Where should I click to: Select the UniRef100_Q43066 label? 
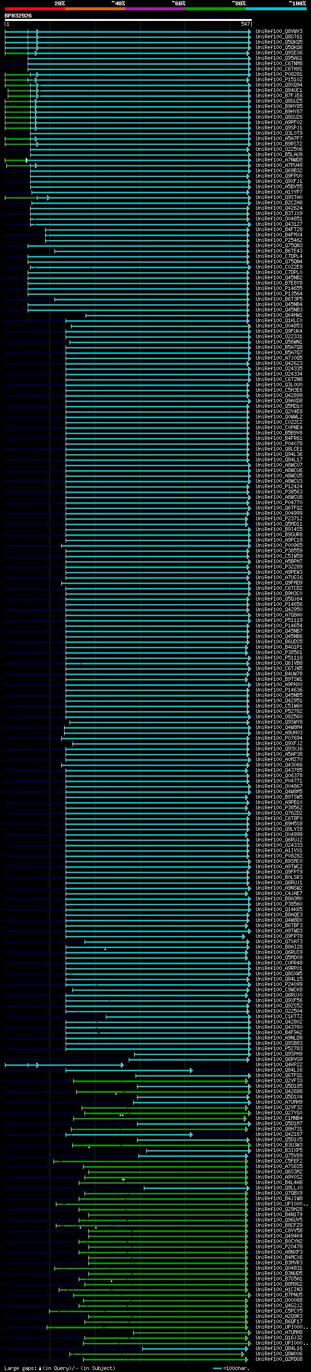[278, 766]
